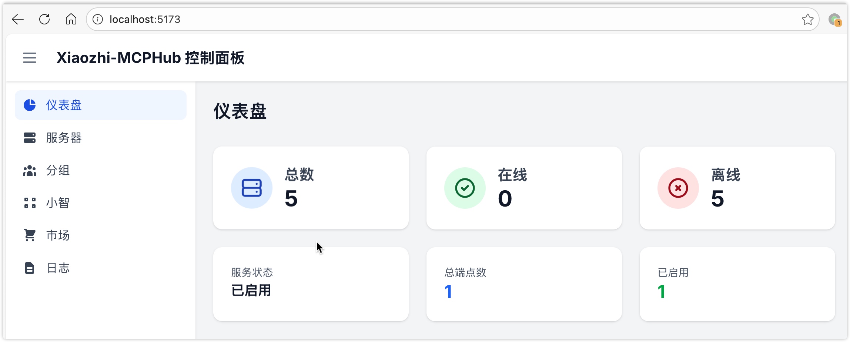The image size is (850, 342).
Task: Open the 服务器 menu item
Action: click(x=64, y=138)
